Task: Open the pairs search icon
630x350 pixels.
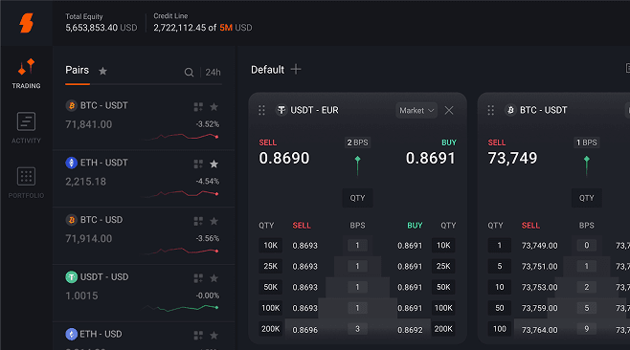Action: (189, 73)
